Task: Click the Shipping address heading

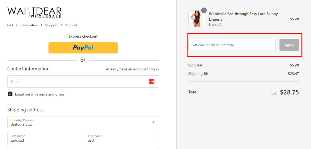Action: 25,110
